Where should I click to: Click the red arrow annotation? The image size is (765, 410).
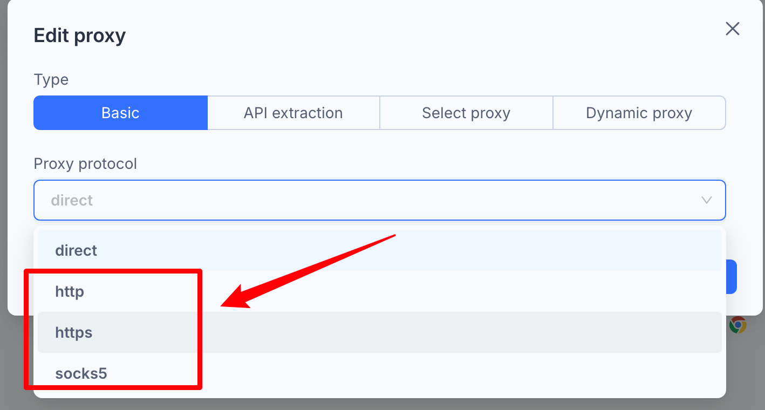(x=309, y=271)
